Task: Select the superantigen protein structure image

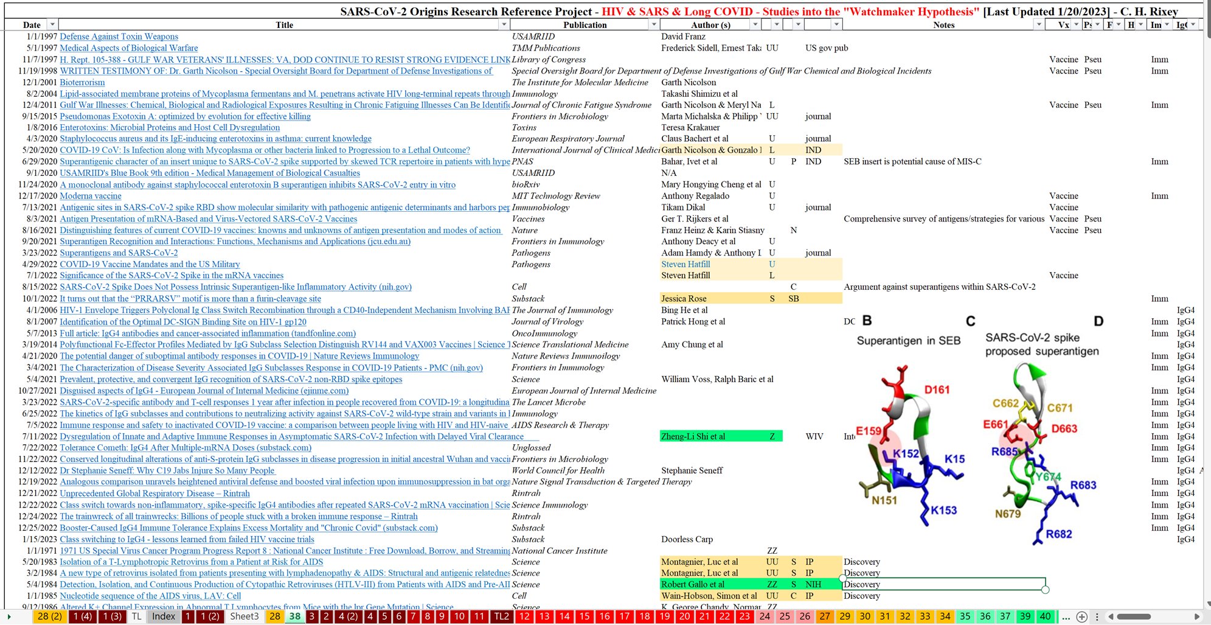Action: point(979,430)
